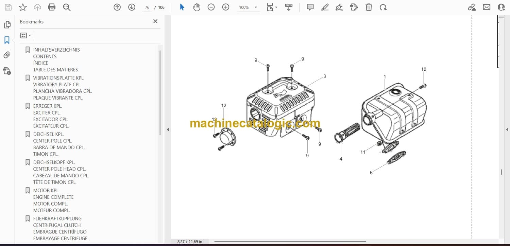
Task: Open the MOTOR KPL. bookmark
Action: coord(46,190)
